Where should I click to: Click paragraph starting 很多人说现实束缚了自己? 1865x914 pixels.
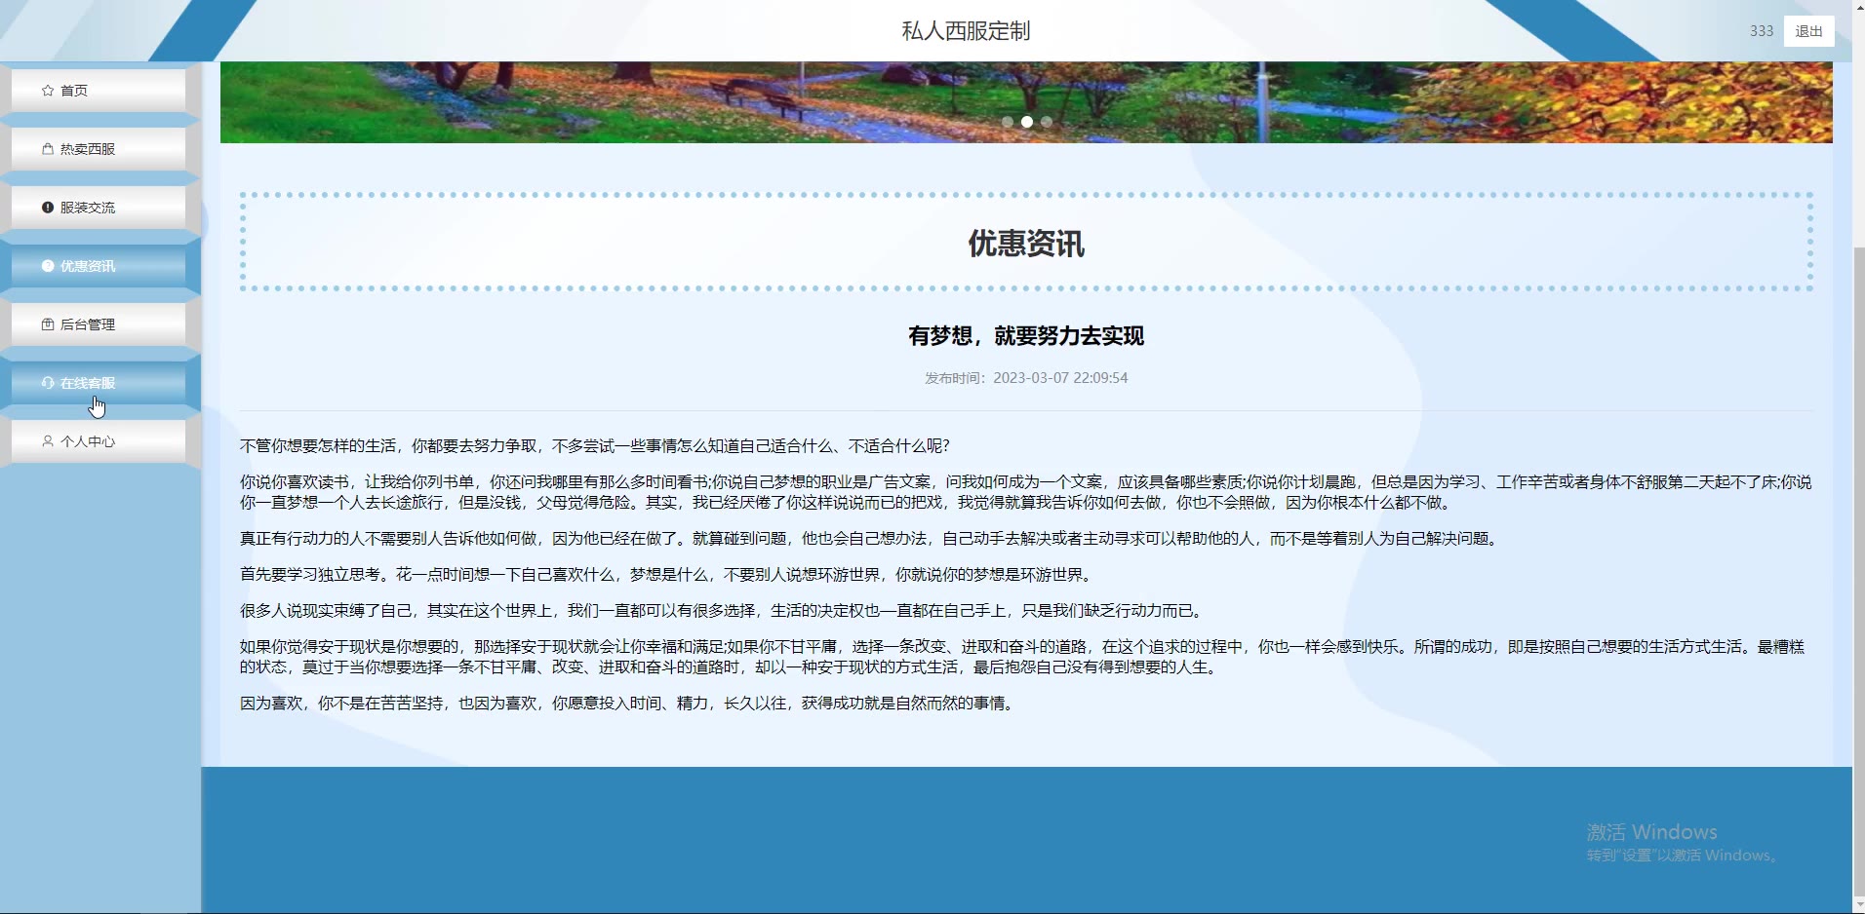[x=725, y=611]
